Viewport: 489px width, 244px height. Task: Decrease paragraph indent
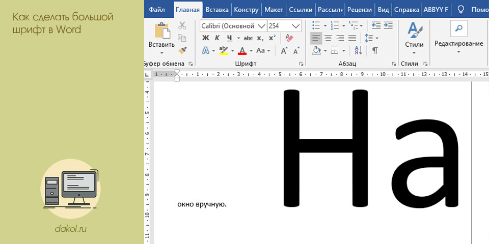[376, 25]
